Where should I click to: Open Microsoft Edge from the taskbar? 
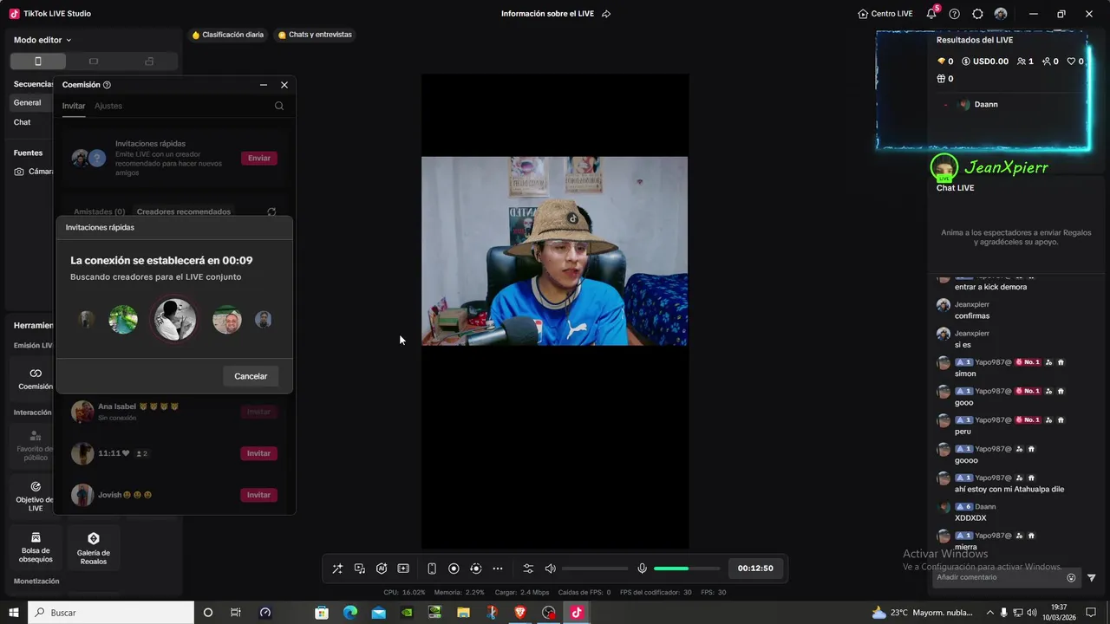[x=349, y=613]
